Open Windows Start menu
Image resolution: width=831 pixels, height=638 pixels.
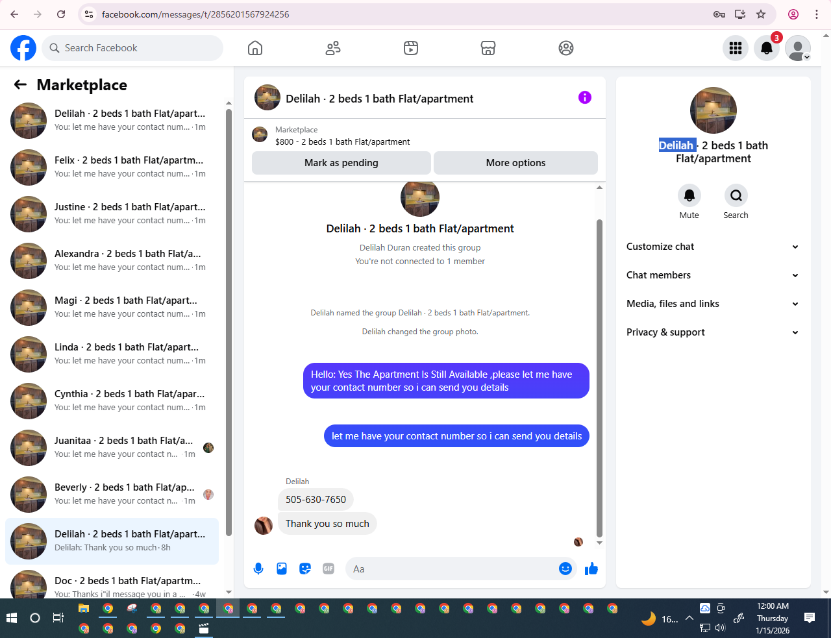coord(12,618)
